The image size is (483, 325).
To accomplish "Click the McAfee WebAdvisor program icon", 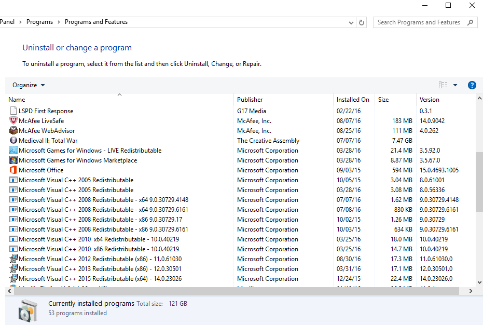I will pyautogui.click(x=13, y=131).
